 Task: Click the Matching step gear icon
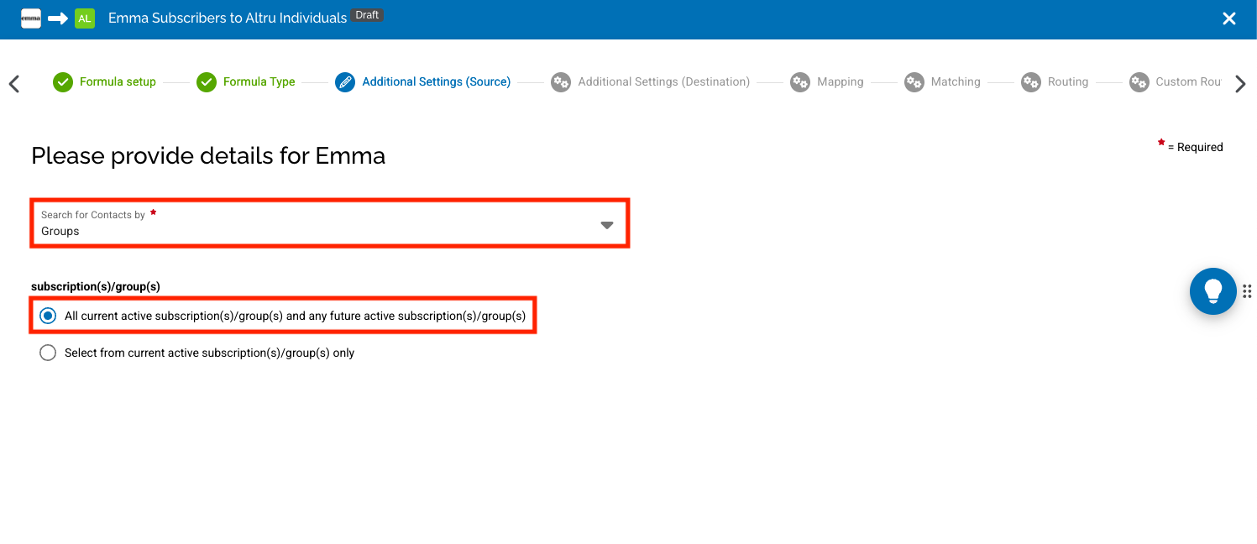[x=914, y=82]
